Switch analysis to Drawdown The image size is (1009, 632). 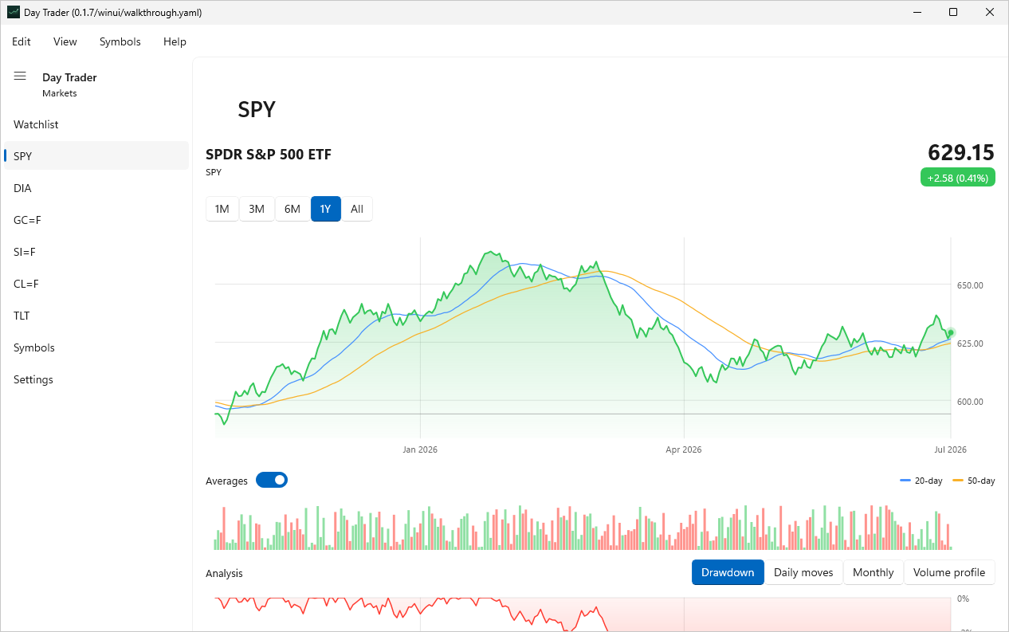[728, 572]
